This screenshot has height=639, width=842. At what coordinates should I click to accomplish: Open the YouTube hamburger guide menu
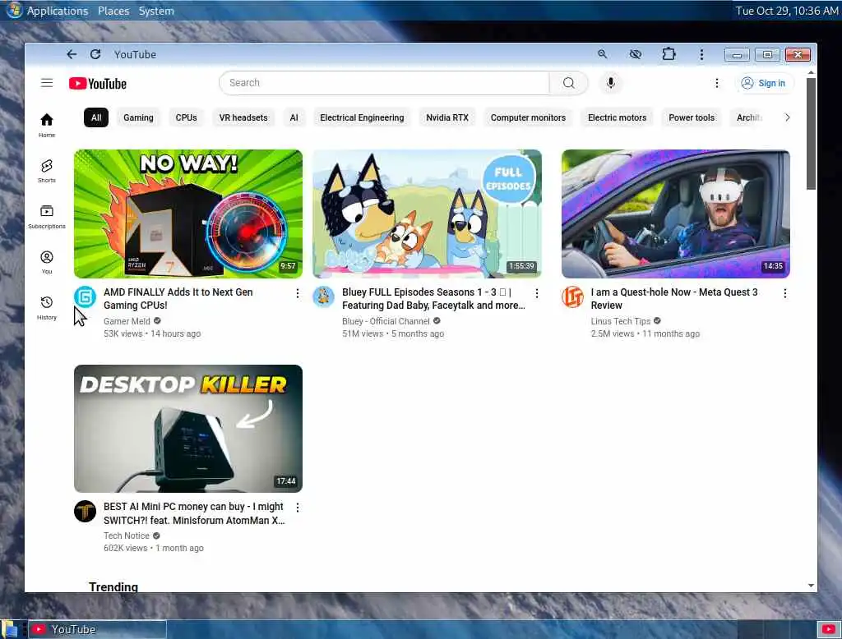point(47,83)
